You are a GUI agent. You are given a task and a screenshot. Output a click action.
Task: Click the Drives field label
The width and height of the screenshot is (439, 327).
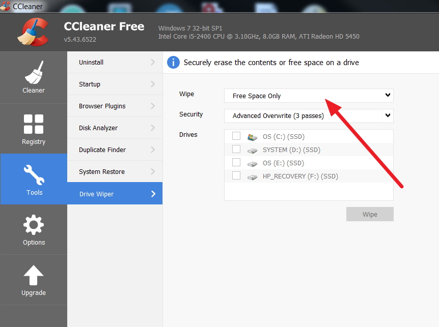188,134
